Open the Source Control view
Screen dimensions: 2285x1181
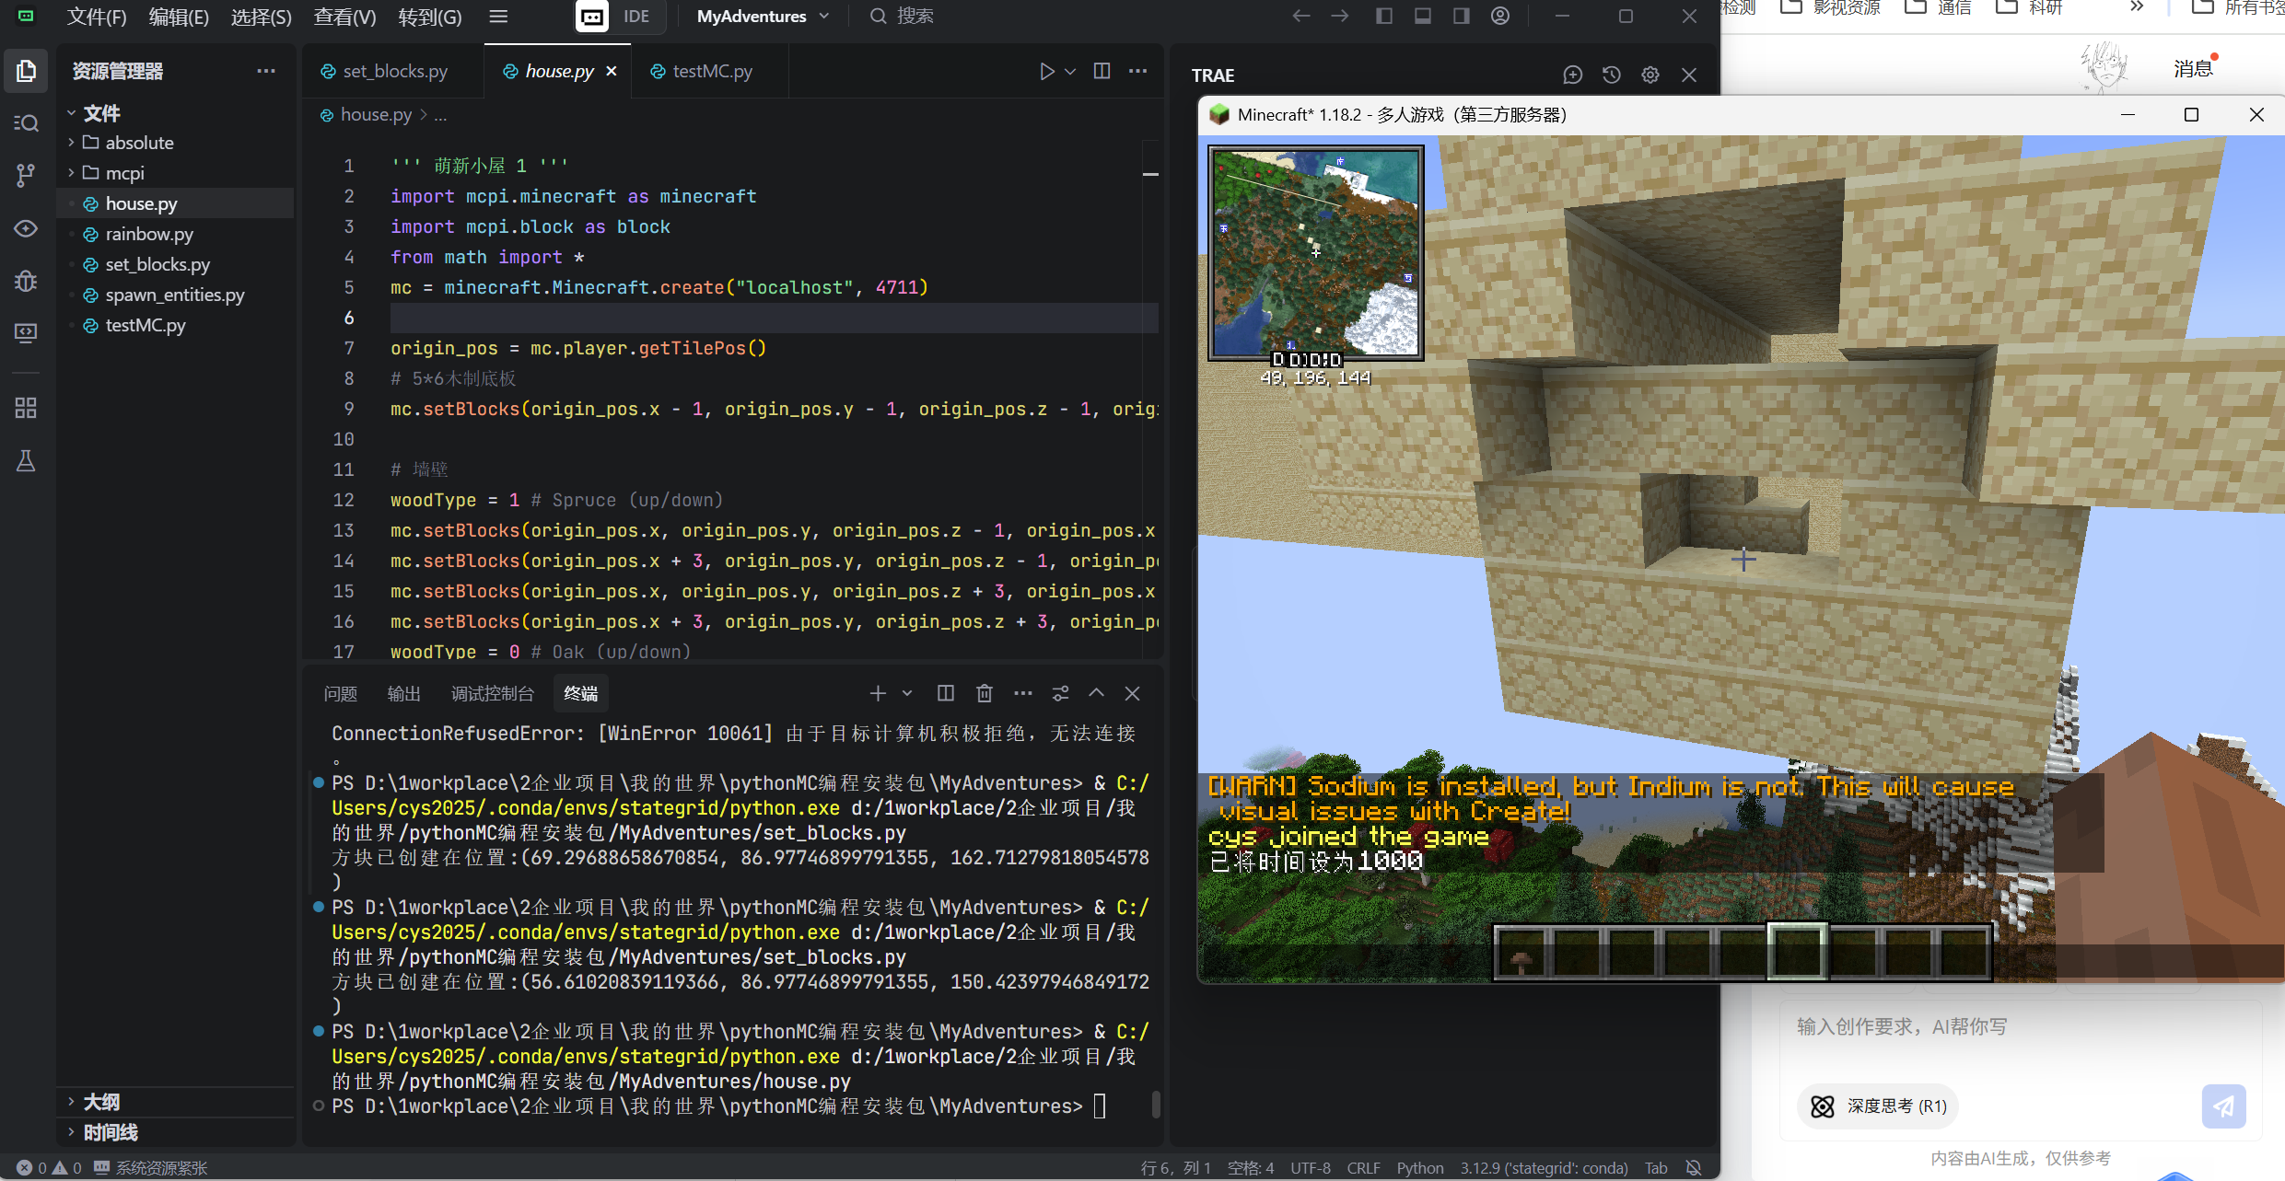point(26,175)
